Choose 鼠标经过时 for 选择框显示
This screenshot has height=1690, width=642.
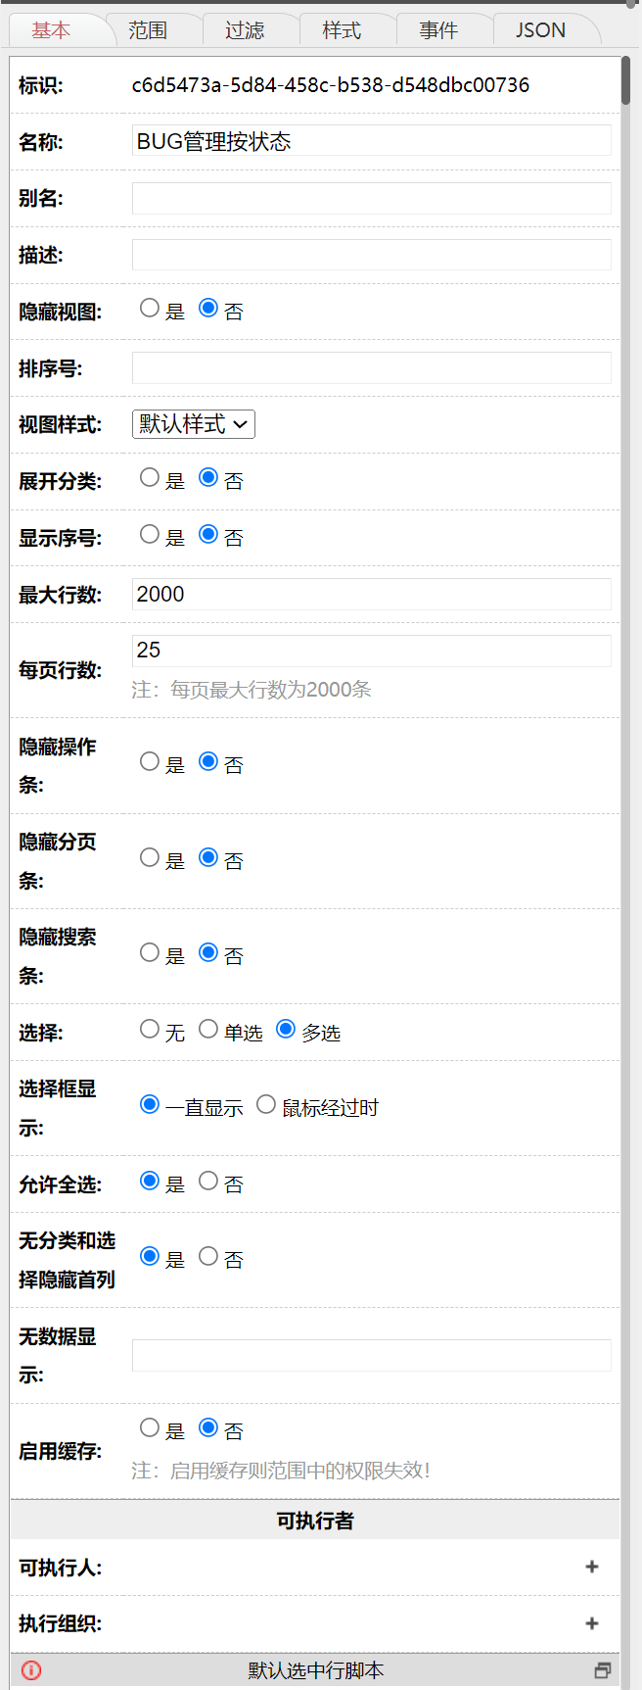pyautogui.click(x=266, y=1104)
